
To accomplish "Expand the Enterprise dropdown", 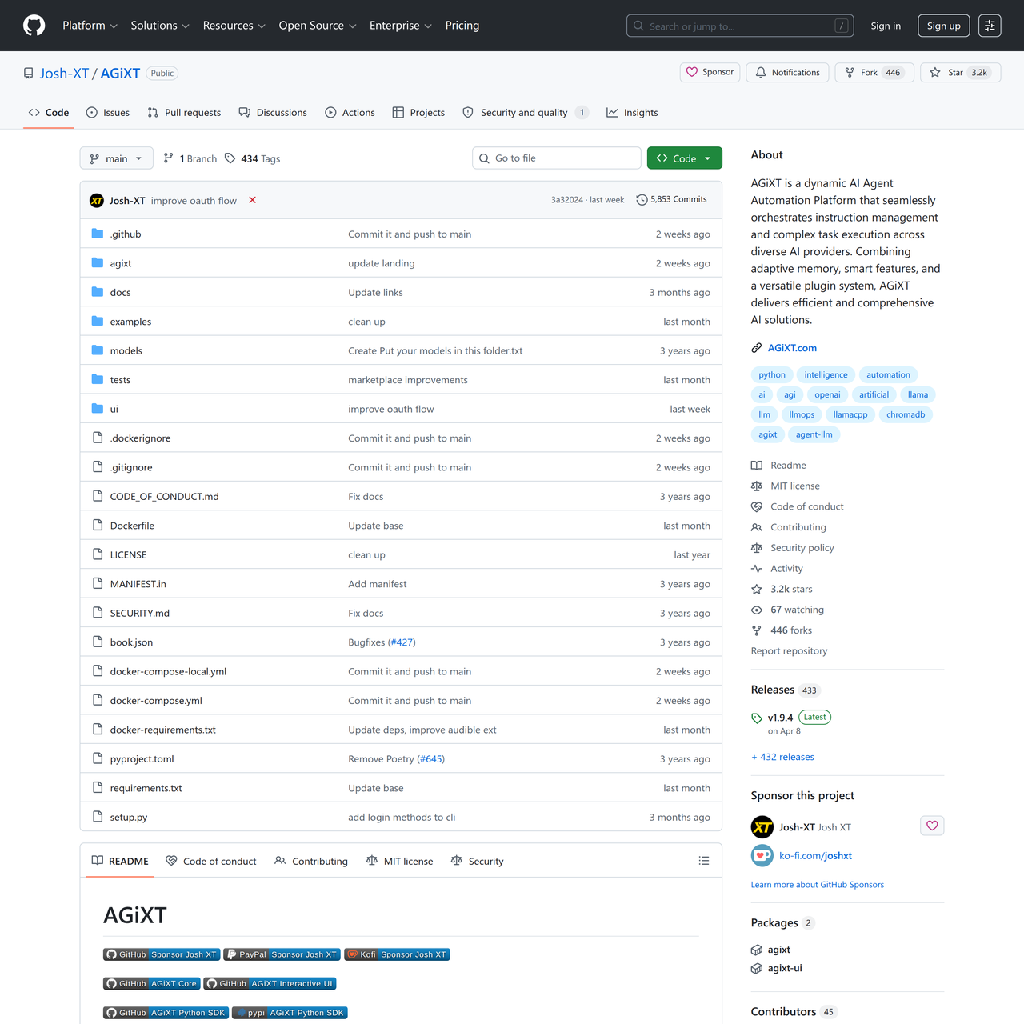I will tap(400, 26).
